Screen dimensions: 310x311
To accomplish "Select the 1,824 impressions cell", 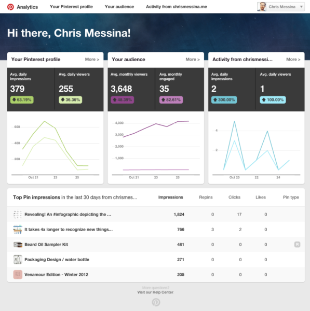I will [179, 215].
